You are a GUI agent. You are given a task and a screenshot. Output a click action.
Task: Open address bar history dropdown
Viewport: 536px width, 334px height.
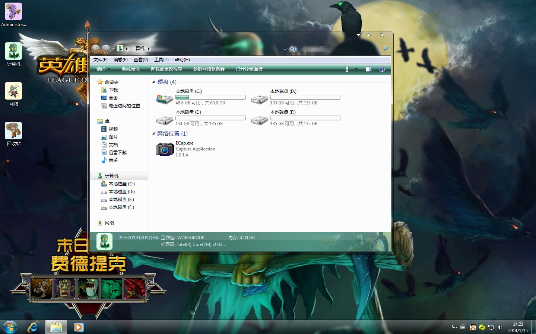click(x=285, y=49)
